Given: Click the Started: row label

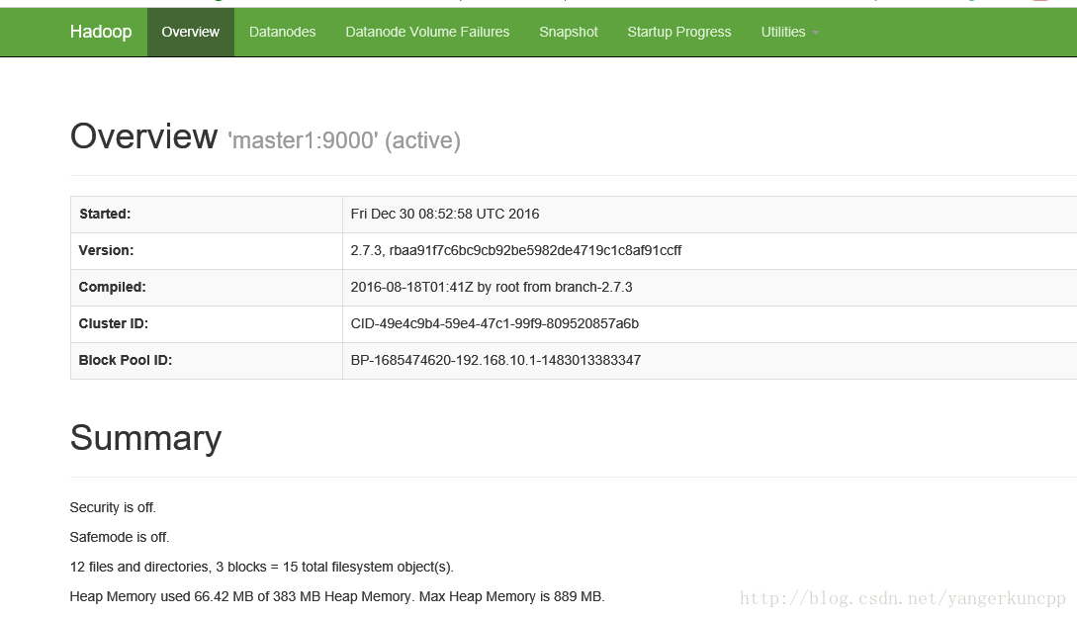Looking at the screenshot, I should pyautogui.click(x=105, y=214).
